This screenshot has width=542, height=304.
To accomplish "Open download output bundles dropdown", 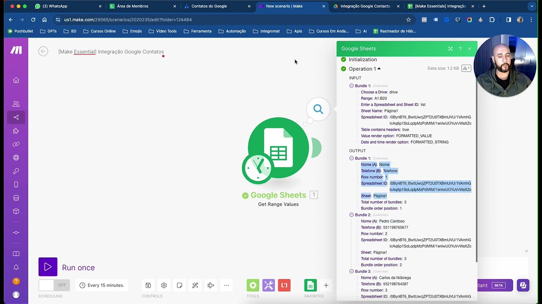I will 466,68.
